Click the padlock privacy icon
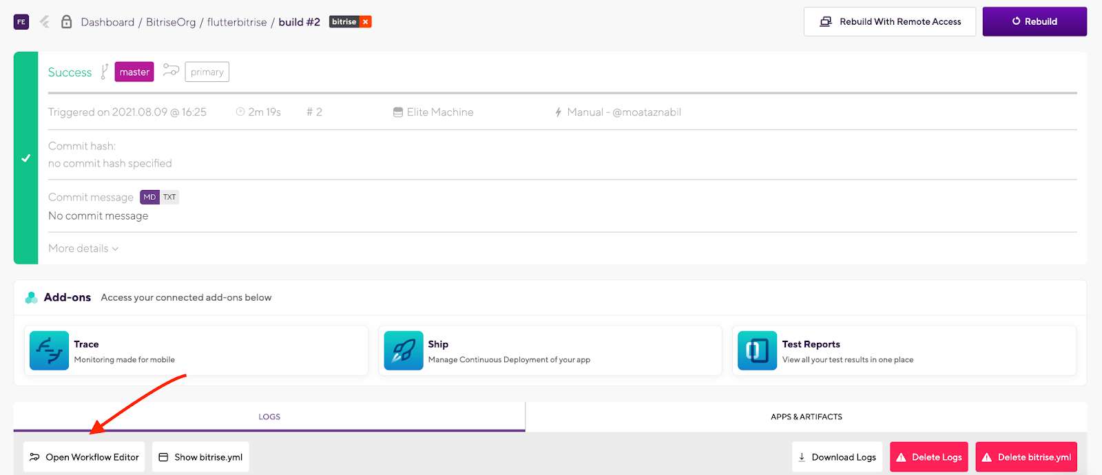This screenshot has height=475, width=1102. point(66,22)
